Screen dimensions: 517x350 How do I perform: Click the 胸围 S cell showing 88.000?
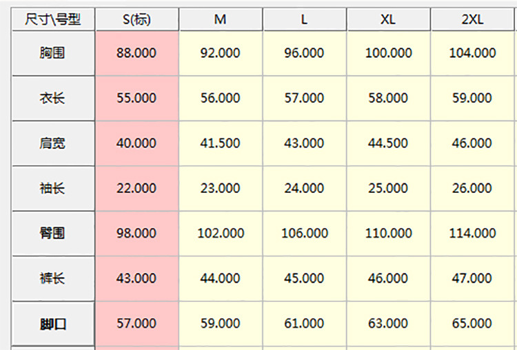click(136, 53)
